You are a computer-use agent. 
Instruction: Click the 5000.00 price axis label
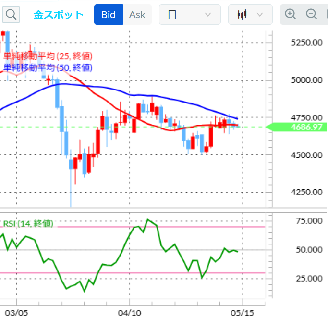307,80
